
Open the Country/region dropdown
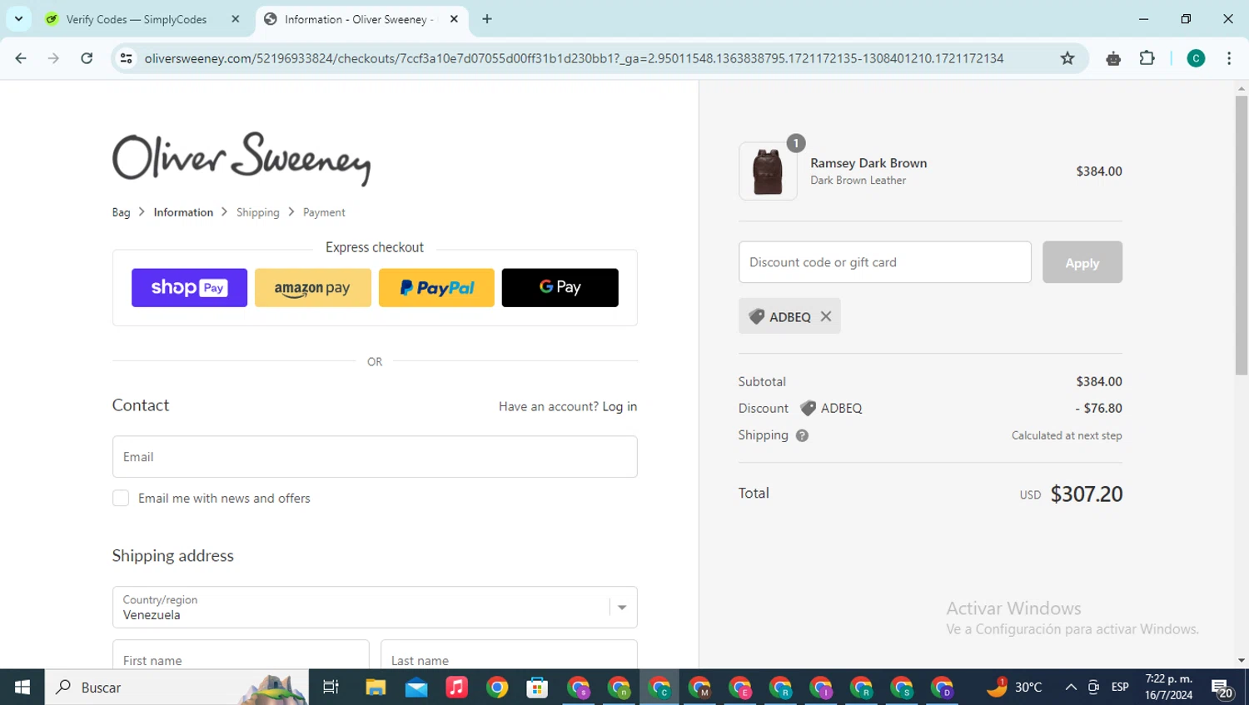click(375, 608)
